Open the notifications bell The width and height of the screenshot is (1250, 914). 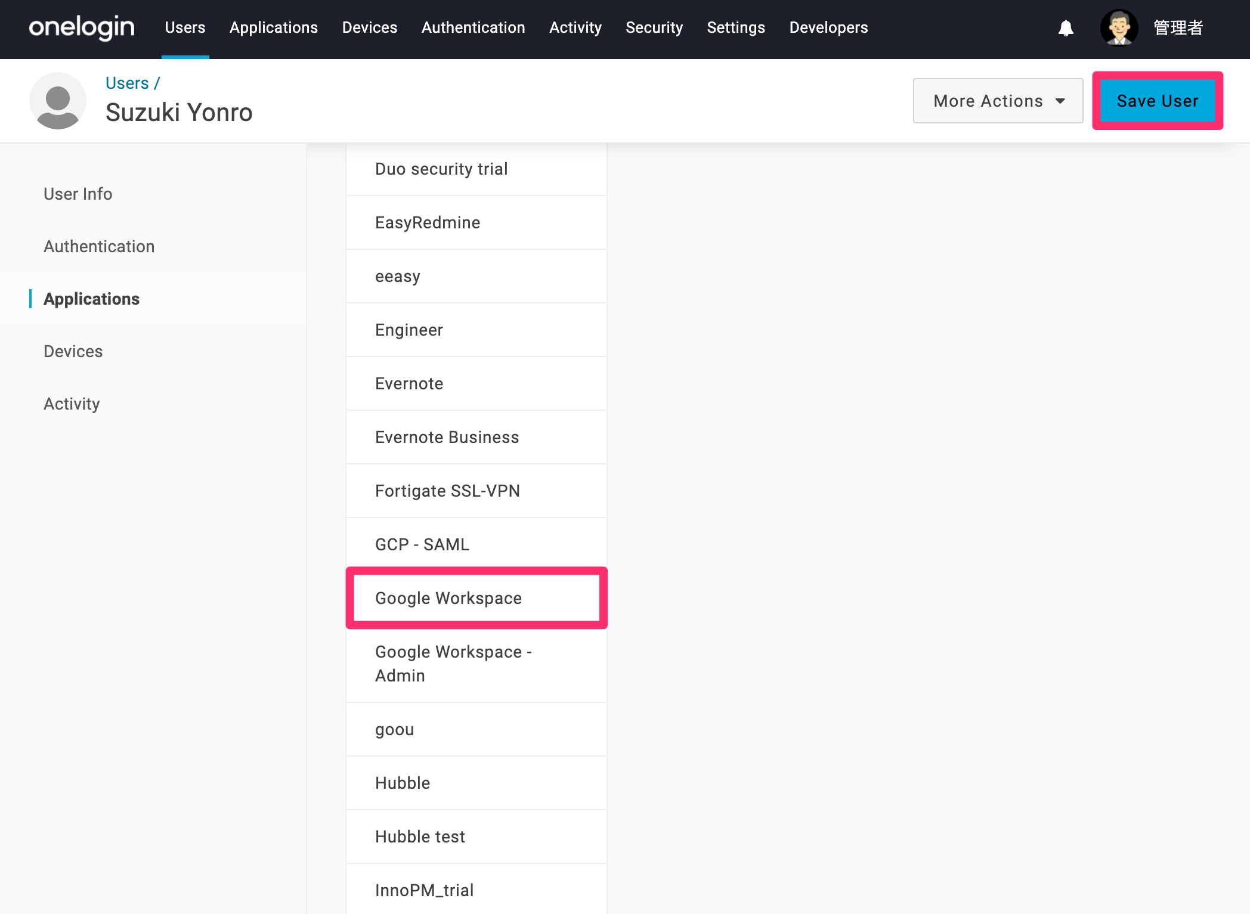click(1066, 28)
